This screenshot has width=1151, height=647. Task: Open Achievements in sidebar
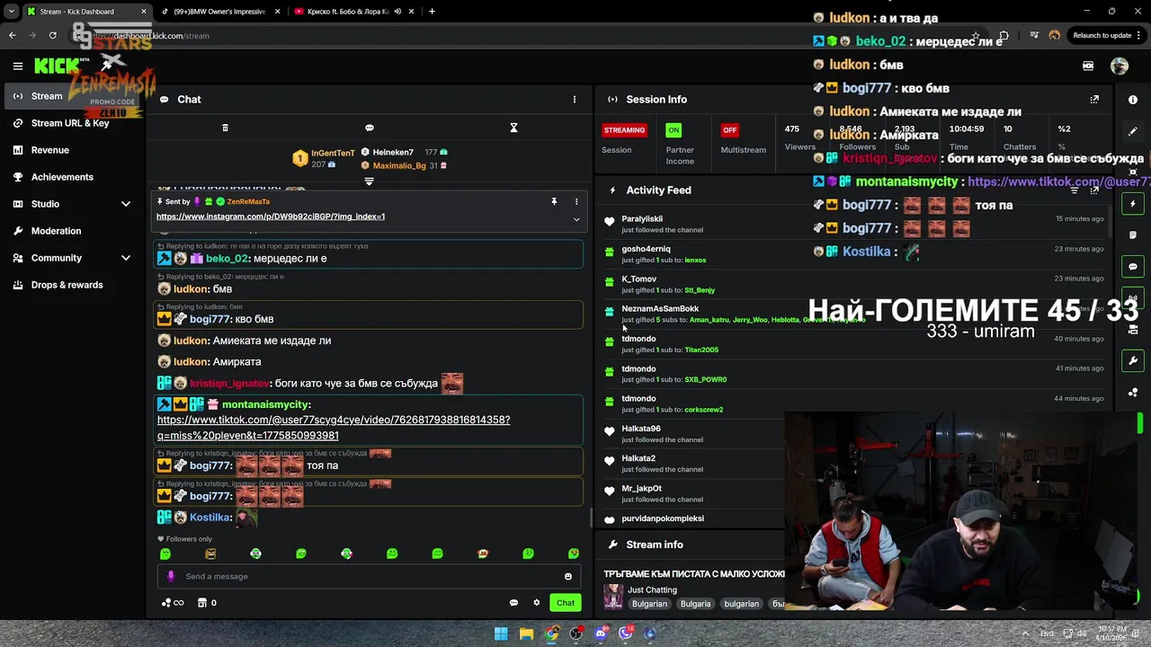pos(74,177)
